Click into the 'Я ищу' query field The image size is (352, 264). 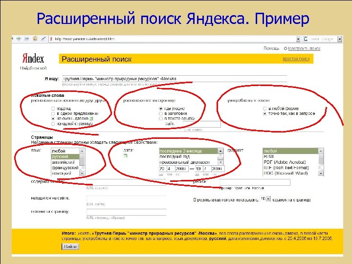click(x=174, y=79)
